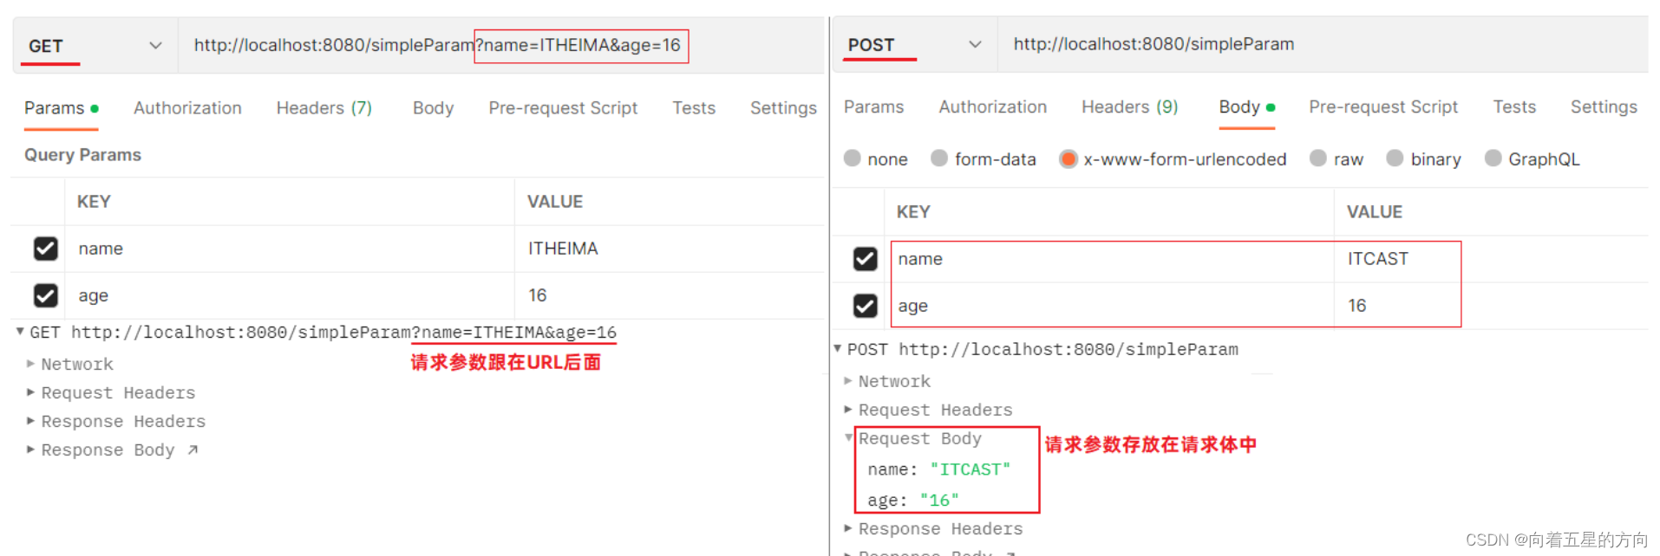Switch to Headers (7) tab
Viewport: 1660px width, 556px height.
(x=324, y=108)
